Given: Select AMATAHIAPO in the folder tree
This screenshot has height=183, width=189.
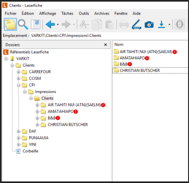Looking at the screenshot, I should [x=61, y=111].
